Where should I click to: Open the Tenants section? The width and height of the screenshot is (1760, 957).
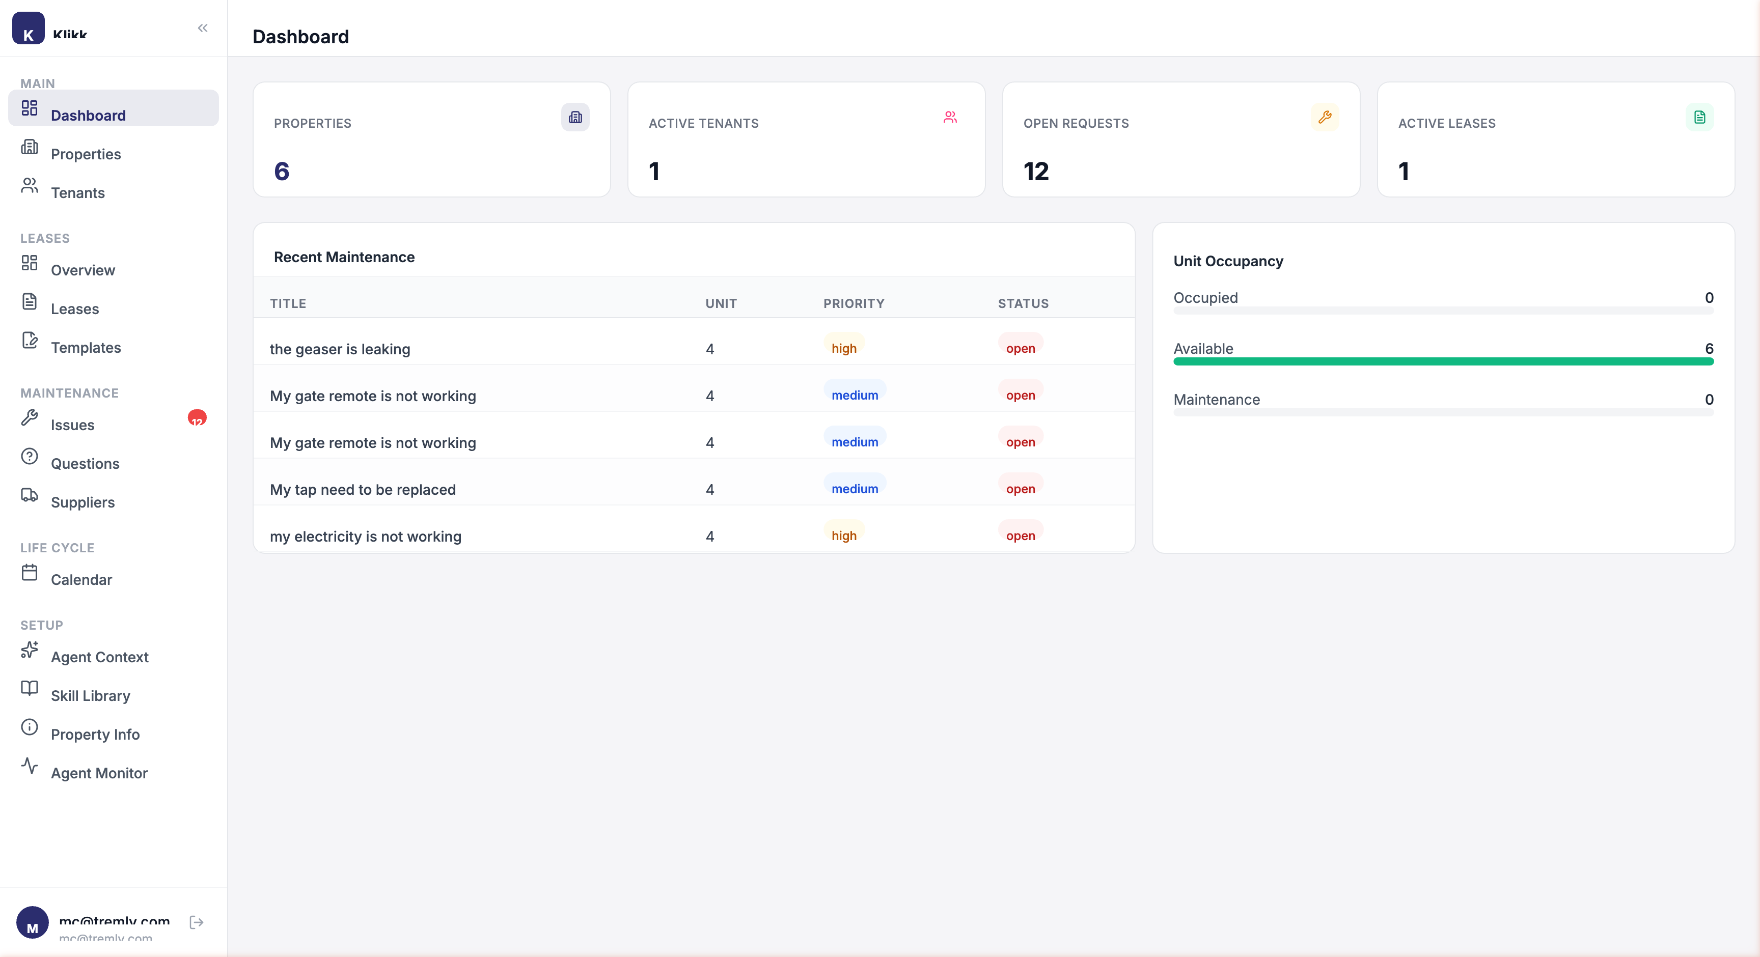point(77,192)
